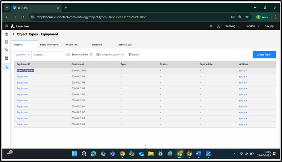Open the Assets Logs tab
The width and height of the screenshot is (282, 162).
pos(125,45)
